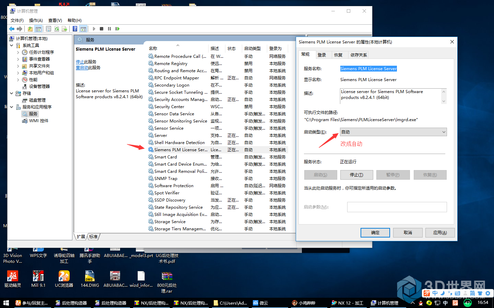This screenshot has width=494, height=308.
Task: Click description box scrollbar down arrow
Action: point(444,101)
